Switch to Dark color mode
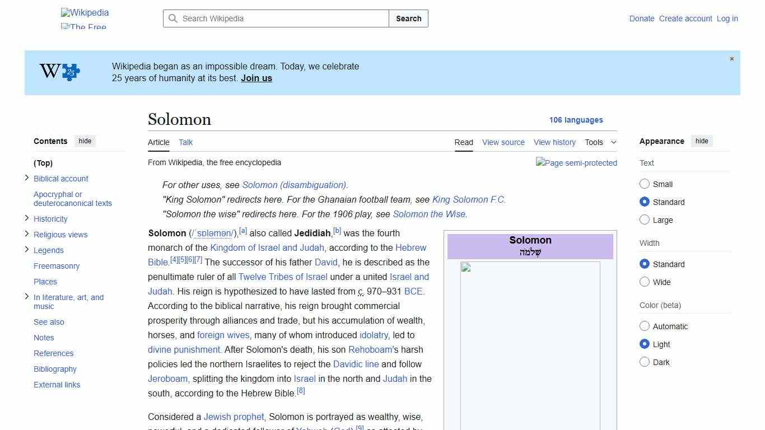The height and width of the screenshot is (430, 765). click(645, 362)
